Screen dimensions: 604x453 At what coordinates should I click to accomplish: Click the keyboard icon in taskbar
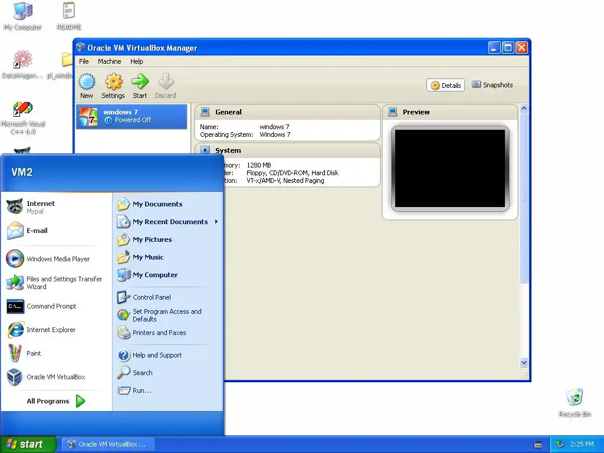coord(538,445)
